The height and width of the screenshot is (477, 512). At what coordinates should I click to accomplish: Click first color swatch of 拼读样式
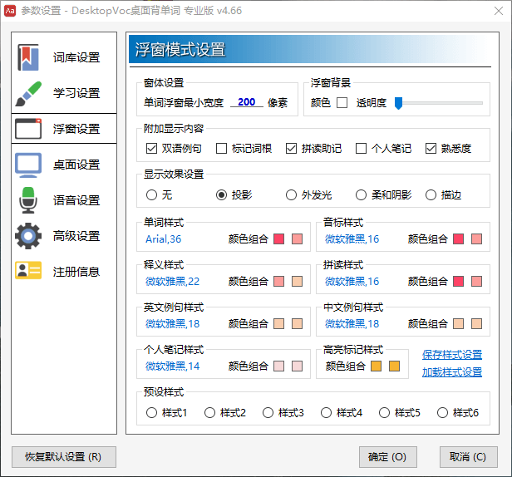point(459,282)
